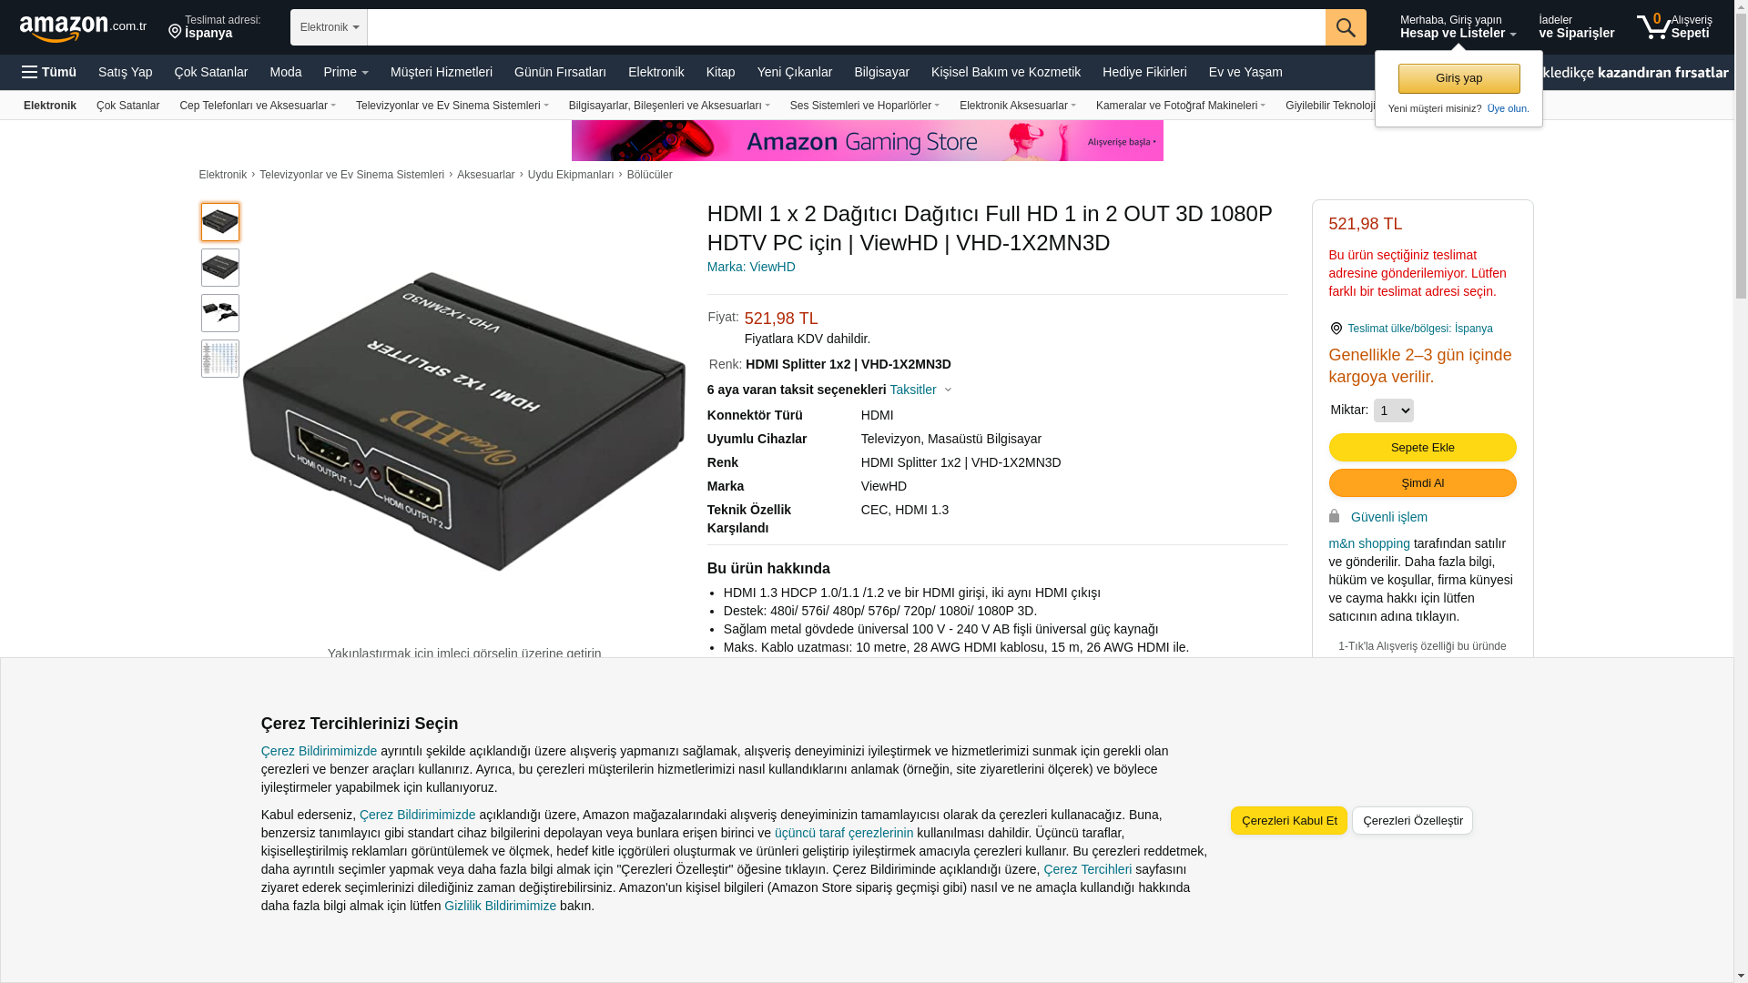The image size is (1748, 983).
Task: Open the Elektronik search category dropdown
Action: pyautogui.click(x=329, y=27)
